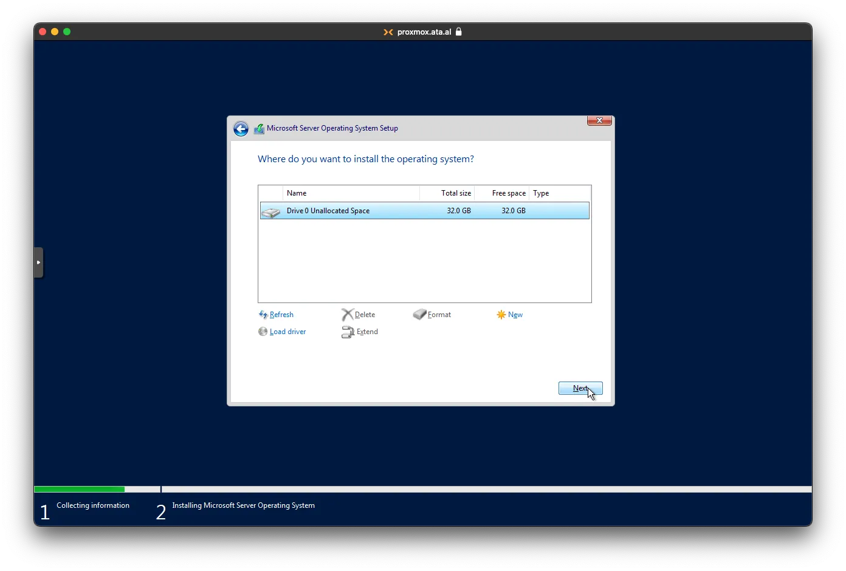Screen dimensions: 846x571
Task: Click the Installing Microsoft Server Operating System label
Action: (243, 505)
